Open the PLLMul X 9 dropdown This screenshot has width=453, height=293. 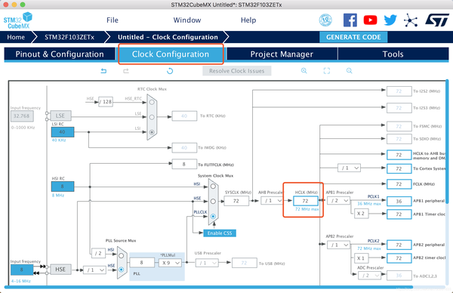tap(170, 263)
